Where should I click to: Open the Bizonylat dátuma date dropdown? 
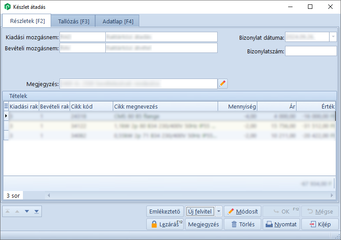point(333,37)
